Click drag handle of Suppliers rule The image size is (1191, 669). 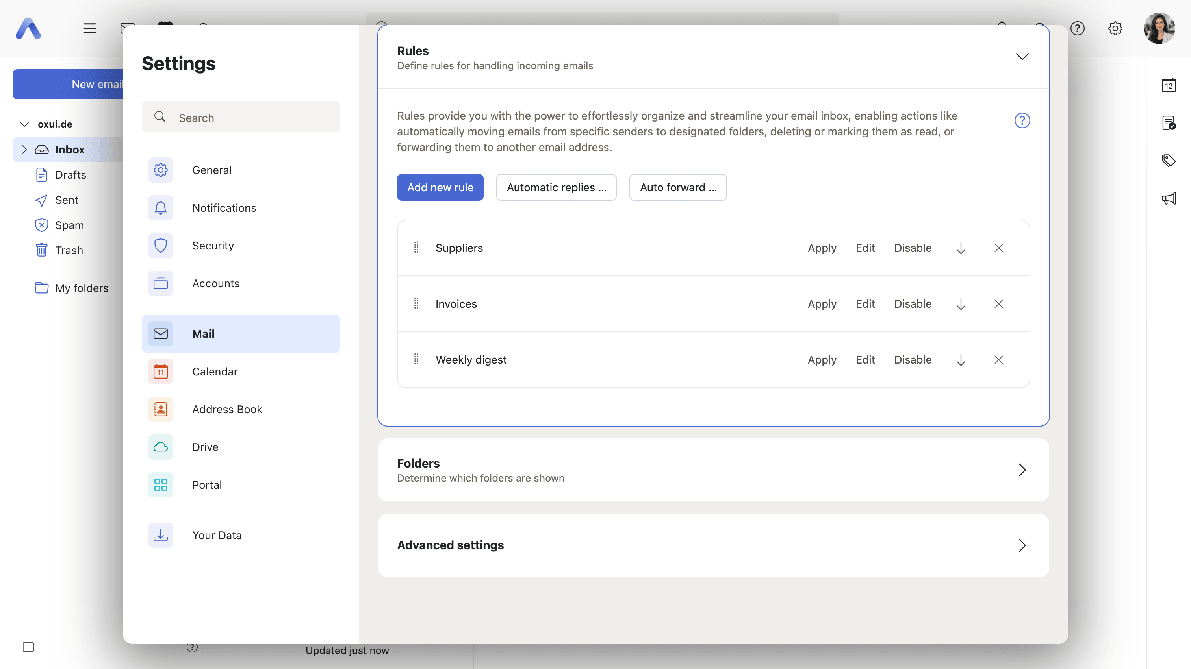point(416,248)
